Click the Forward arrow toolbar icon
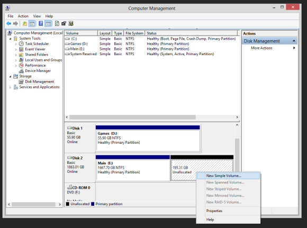The height and width of the screenshot is (228, 307). (15, 24)
